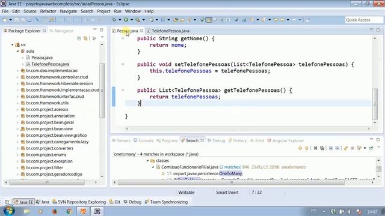385x216 pixels.
Task: Select br.com.project.geradorcodigo package
Action: point(54,175)
